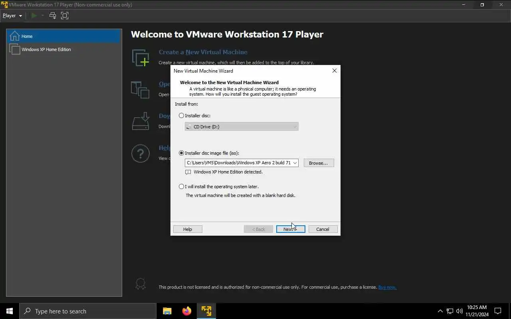The image size is (511, 319).
Task: Click the volume speaker tray icon
Action: tap(459, 311)
